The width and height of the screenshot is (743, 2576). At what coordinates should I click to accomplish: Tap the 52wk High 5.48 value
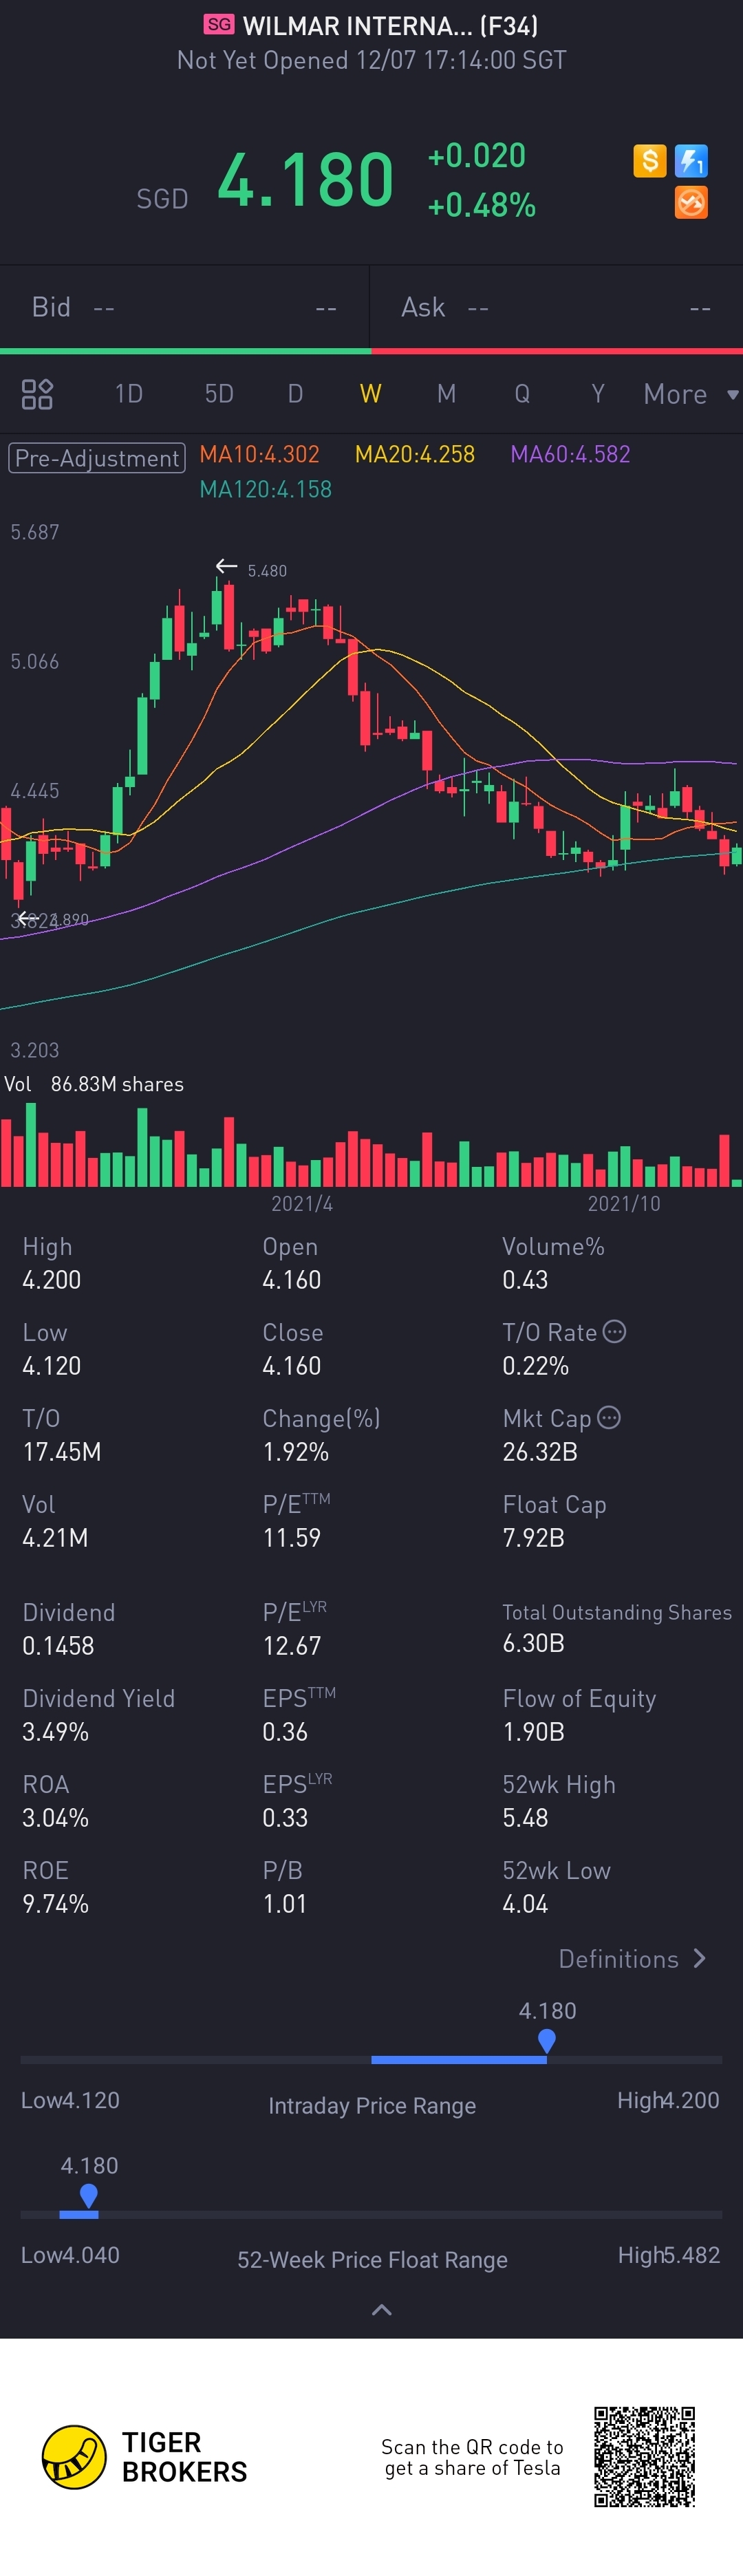525,1818
